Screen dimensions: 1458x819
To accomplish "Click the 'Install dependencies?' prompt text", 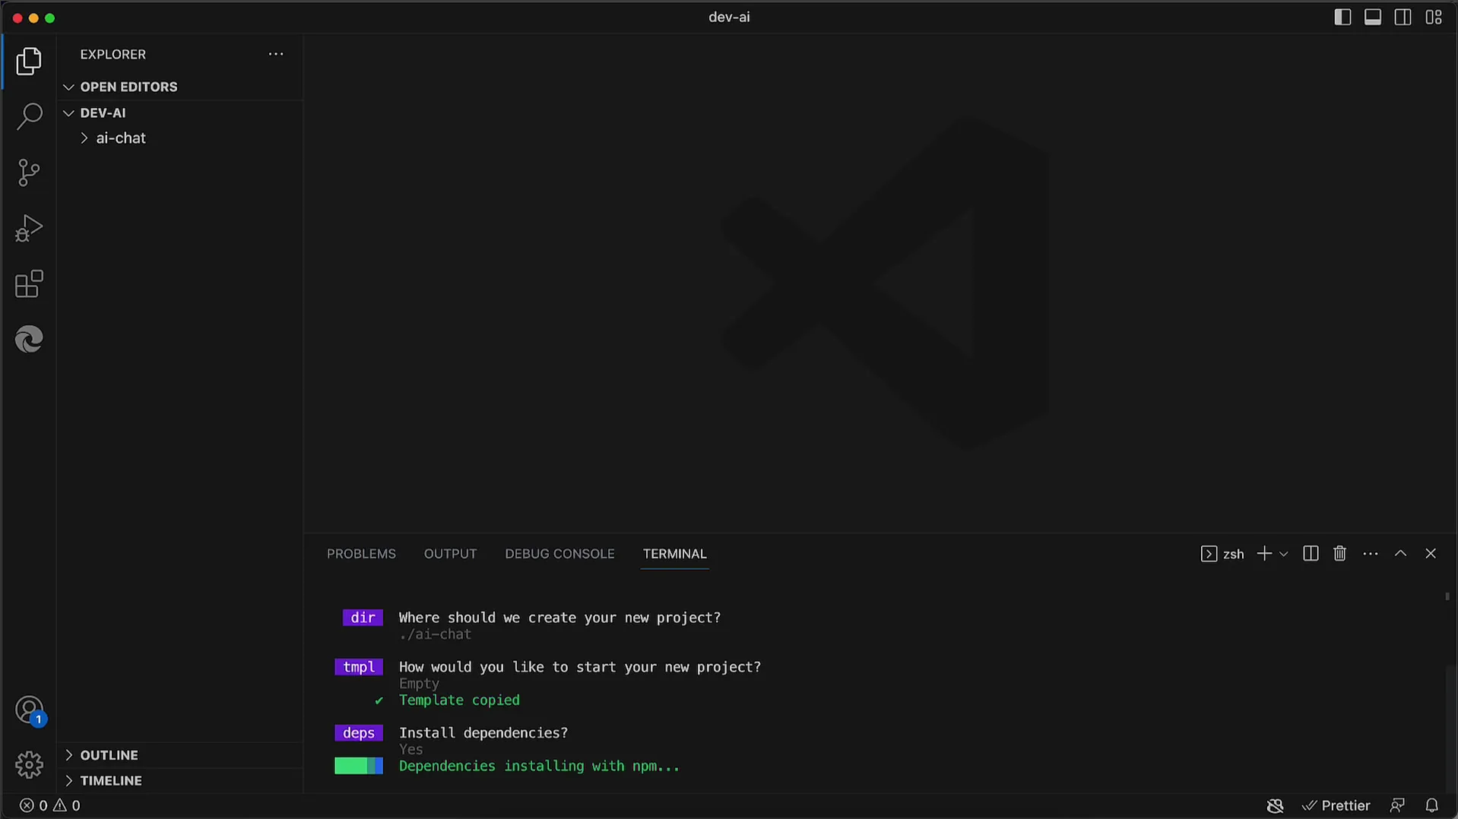I will 483,733.
